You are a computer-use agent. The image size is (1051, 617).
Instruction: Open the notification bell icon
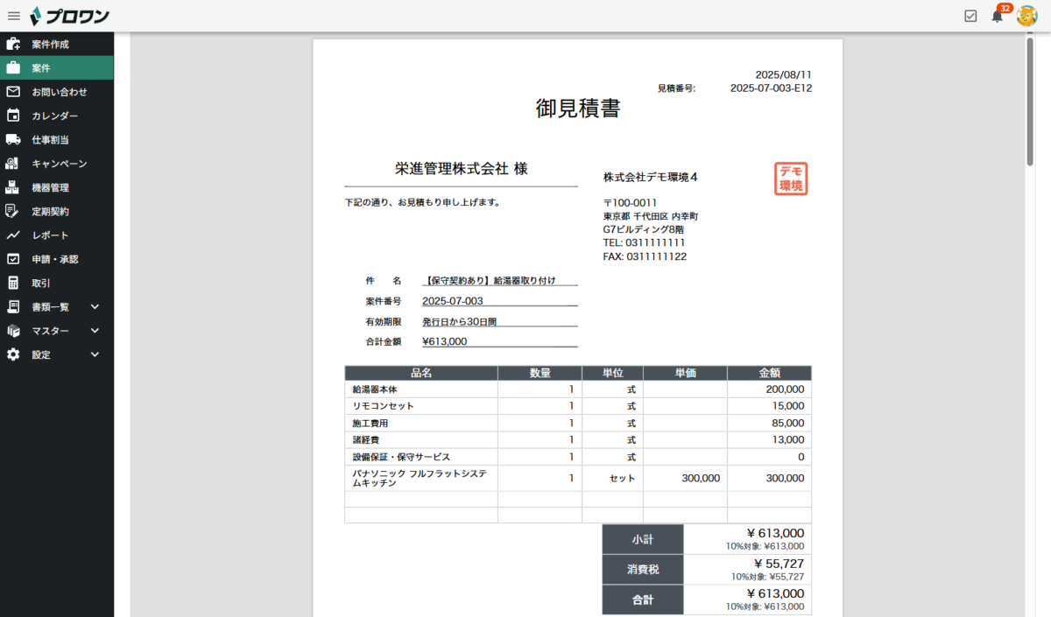click(997, 16)
